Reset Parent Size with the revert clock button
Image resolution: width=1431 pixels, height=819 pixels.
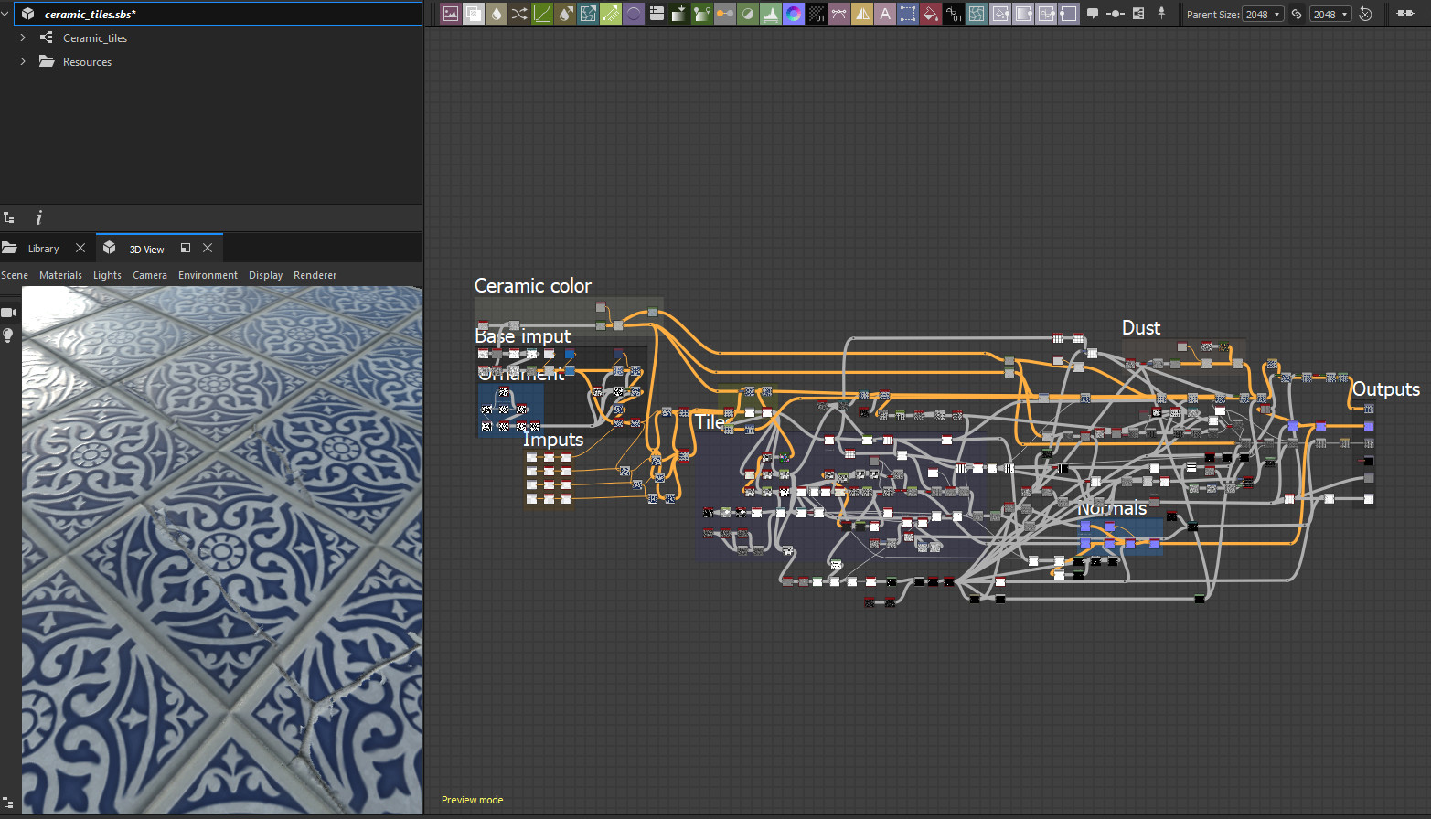pos(1365,14)
